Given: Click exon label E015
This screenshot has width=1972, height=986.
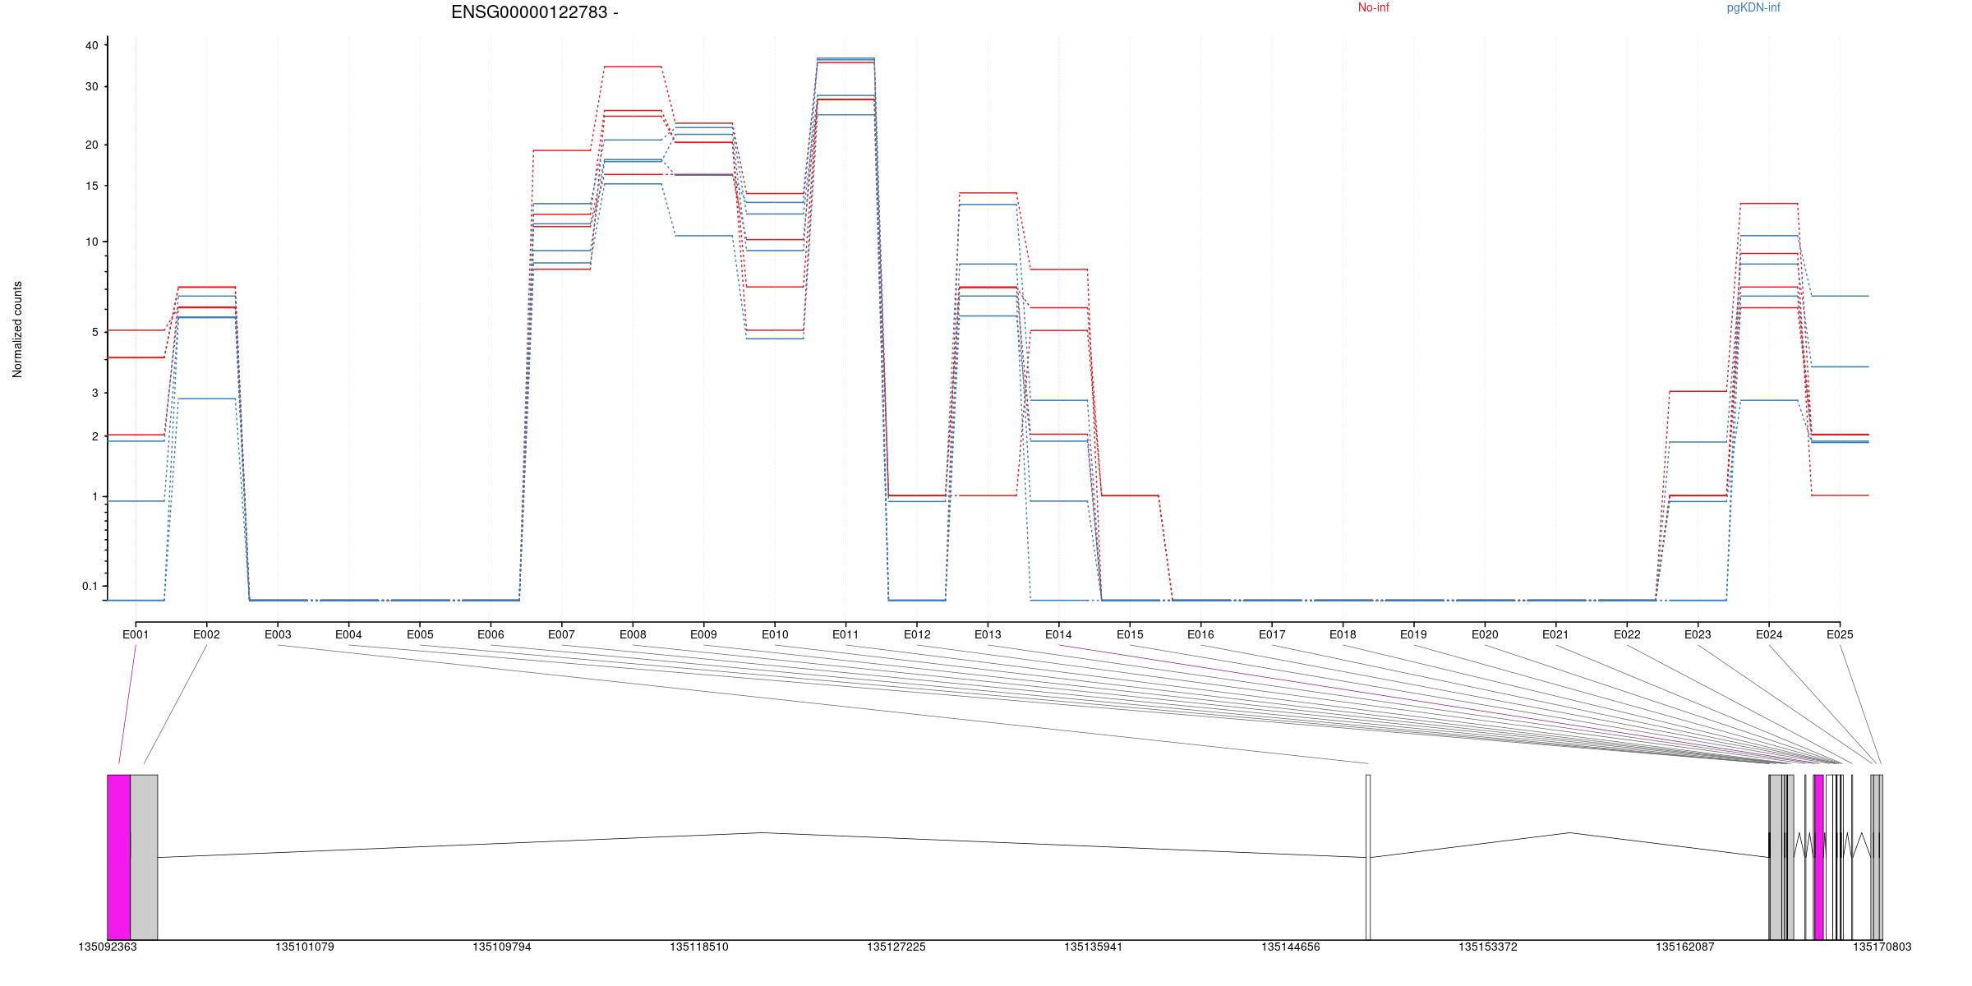Looking at the screenshot, I should pos(1130,634).
